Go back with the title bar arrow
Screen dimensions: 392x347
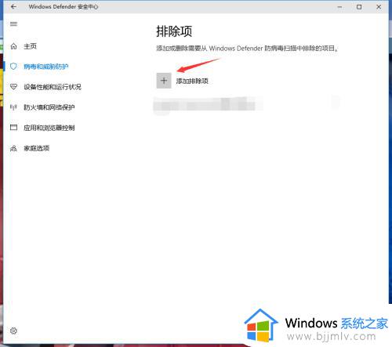[x=13, y=7]
